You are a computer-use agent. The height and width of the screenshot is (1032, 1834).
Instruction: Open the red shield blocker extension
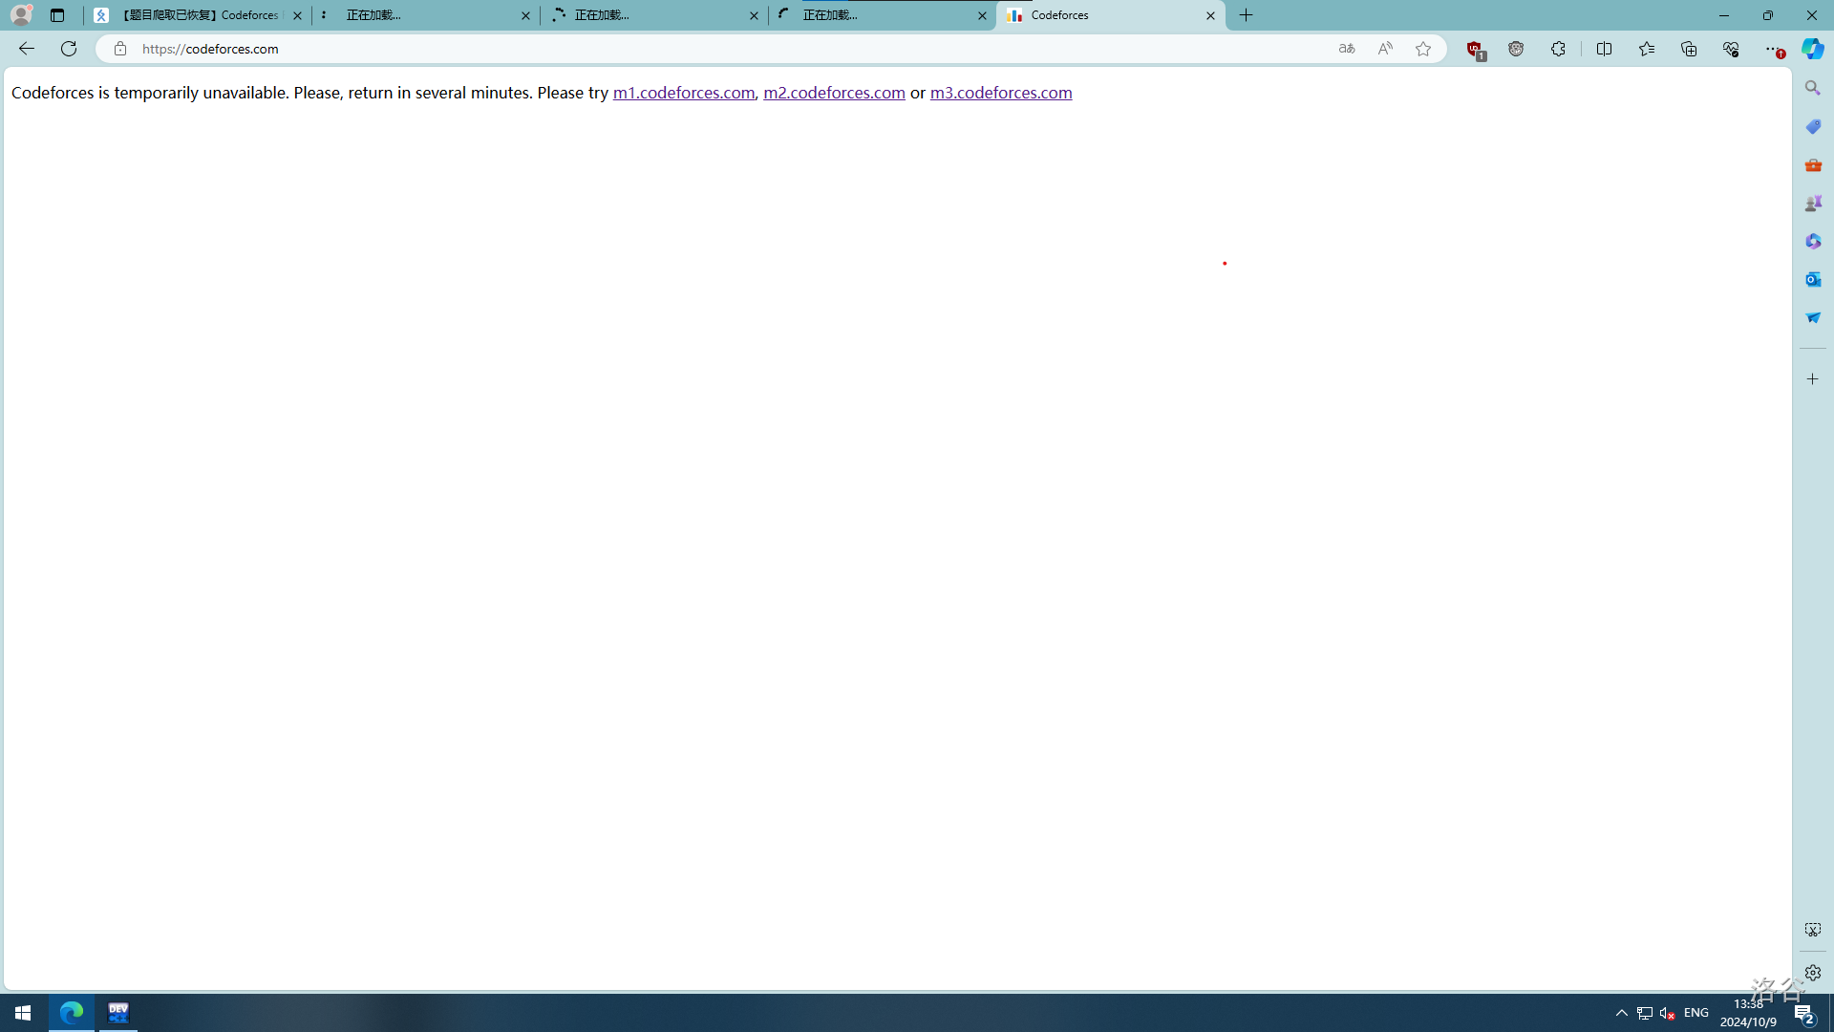1475,50
